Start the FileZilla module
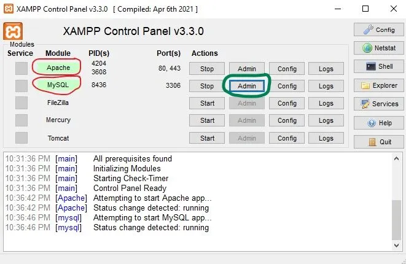 coord(207,103)
